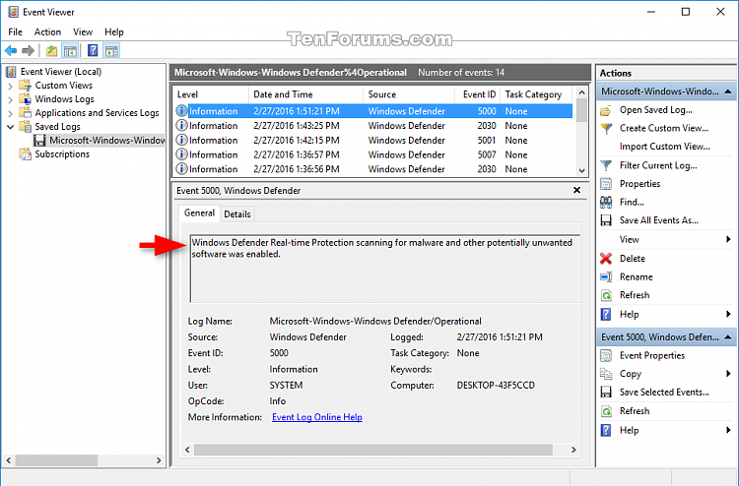This screenshot has height=486, width=739.
Task: Open Help submenu arrow under Event 5000
Action: pos(728,430)
